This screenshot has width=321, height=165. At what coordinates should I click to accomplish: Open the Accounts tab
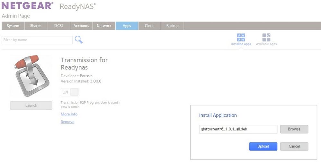(x=81, y=26)
